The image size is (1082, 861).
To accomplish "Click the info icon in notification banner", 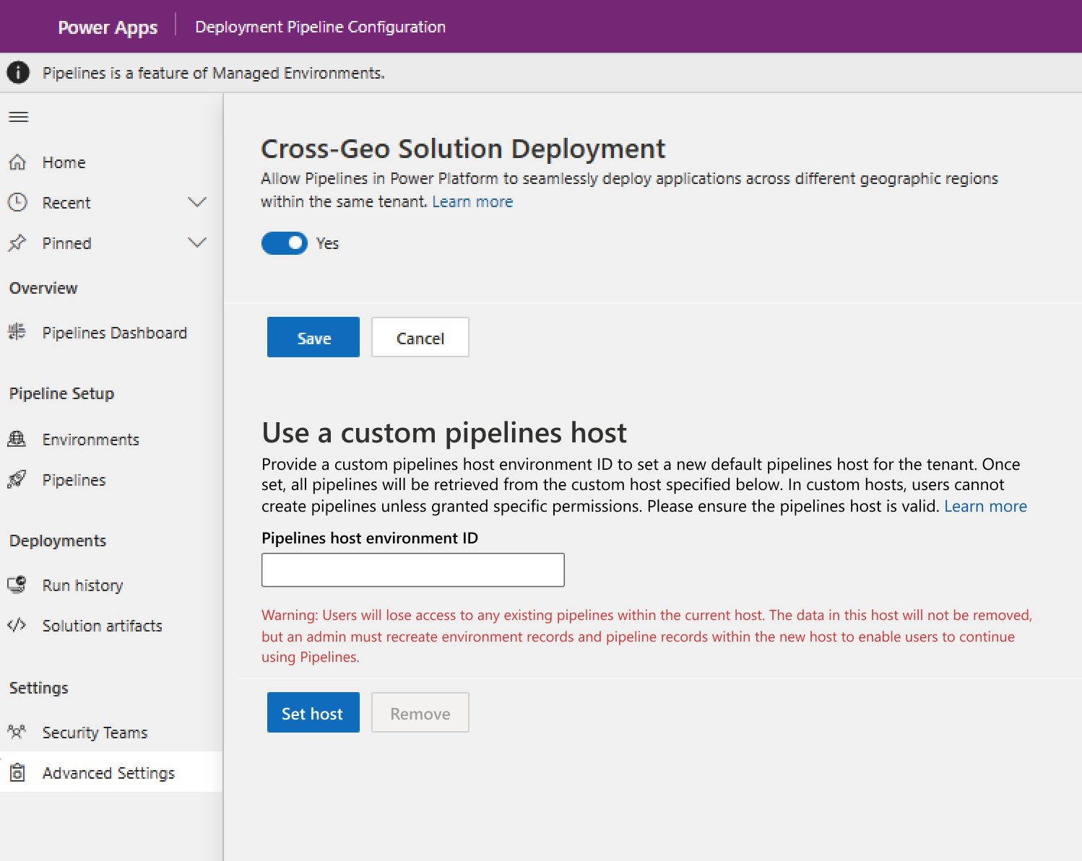I will coord(18,73).
